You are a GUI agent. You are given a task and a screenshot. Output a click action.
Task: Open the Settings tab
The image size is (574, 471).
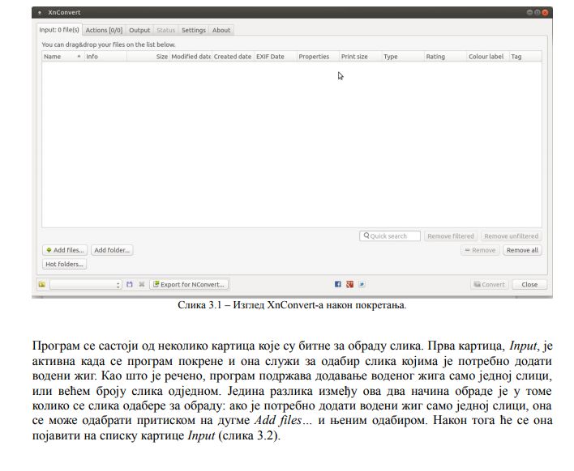pos(194,30)
